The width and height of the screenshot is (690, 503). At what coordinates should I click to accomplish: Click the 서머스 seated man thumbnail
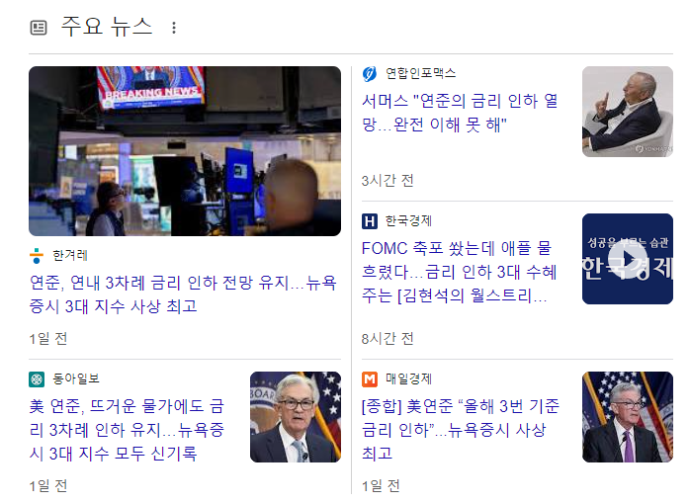(x=627, y=112)
